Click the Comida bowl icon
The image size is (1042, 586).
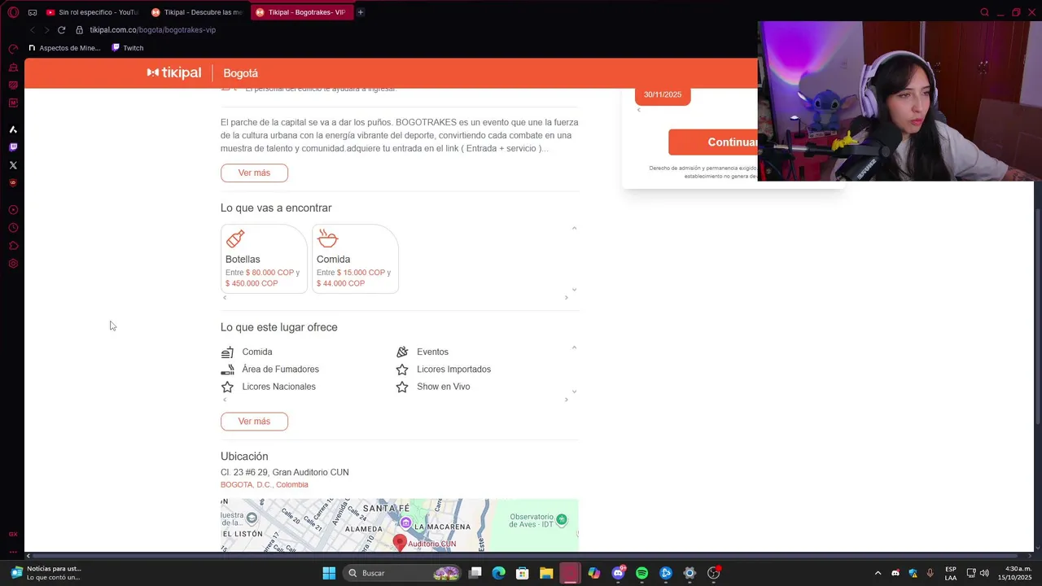click(x=327, y=238)
